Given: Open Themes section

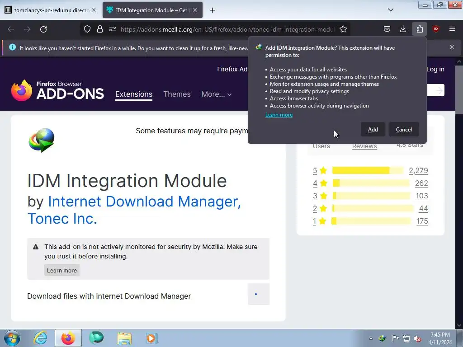Looking at the screenshot, I should click(x=177, y=94).
